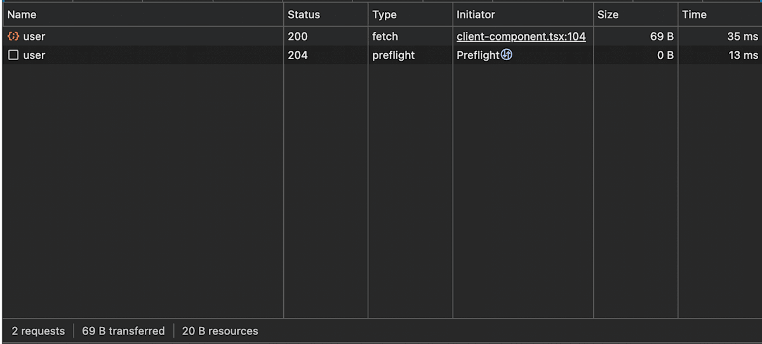Click the blank document icon of preflight user request

pos(13,55)
